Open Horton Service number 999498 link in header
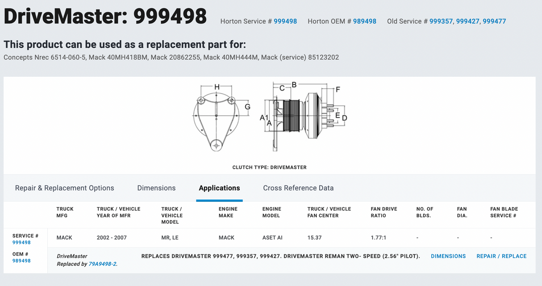542x286 pixels. tap(285, 21)
